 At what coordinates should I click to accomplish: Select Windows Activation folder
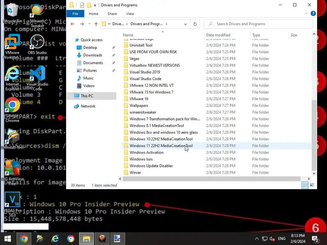(216, 152)
